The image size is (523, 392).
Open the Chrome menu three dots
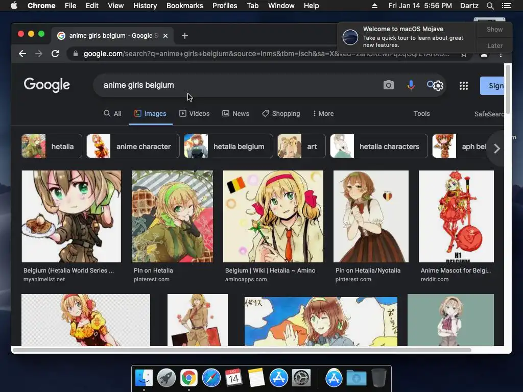[501, 54]
